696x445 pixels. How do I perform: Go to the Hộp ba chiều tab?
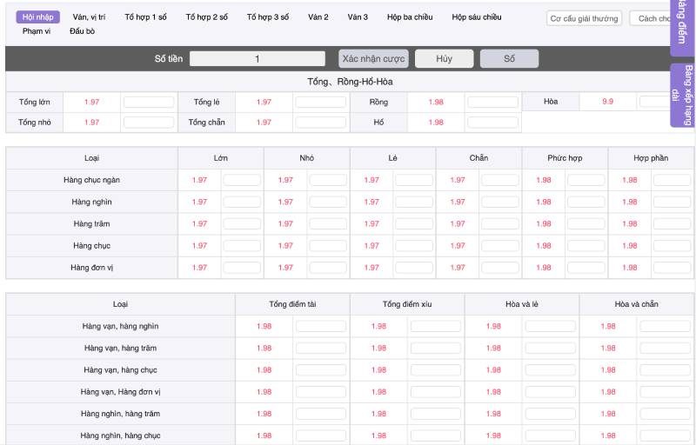(410, 17)
